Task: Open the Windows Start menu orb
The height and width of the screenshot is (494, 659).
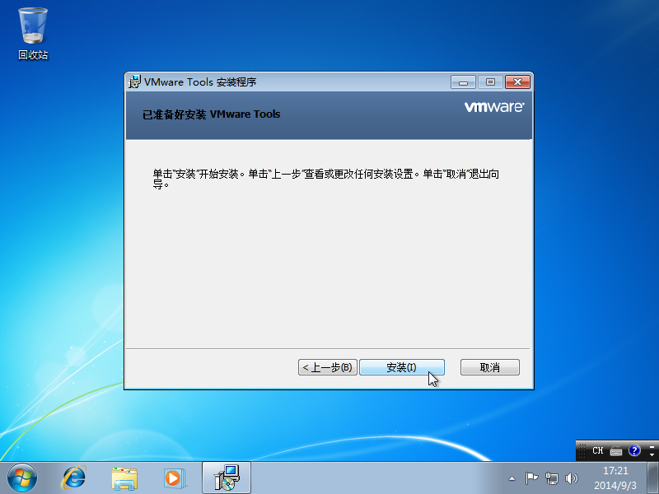Action: (22, 478)
